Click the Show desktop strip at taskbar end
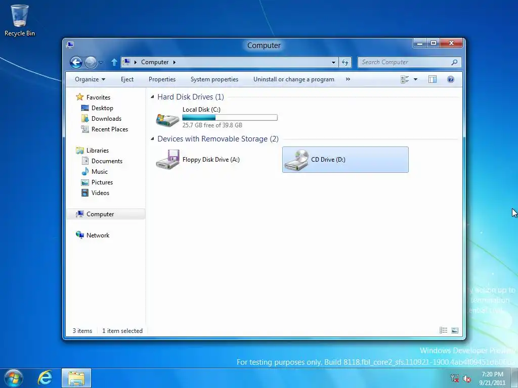The image size is (518, 388). 514,378
